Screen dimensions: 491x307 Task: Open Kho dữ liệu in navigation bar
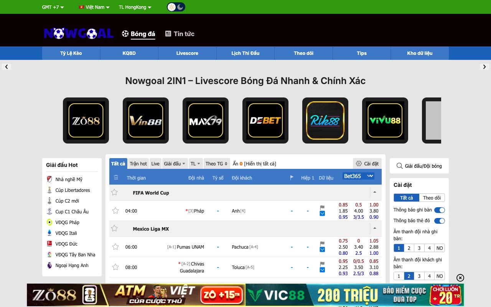click(x=420, y=53)
